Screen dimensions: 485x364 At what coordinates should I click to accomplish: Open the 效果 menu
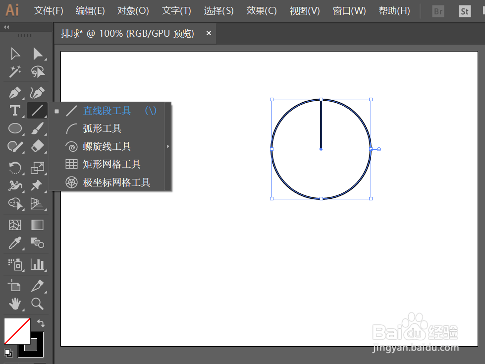261,10
